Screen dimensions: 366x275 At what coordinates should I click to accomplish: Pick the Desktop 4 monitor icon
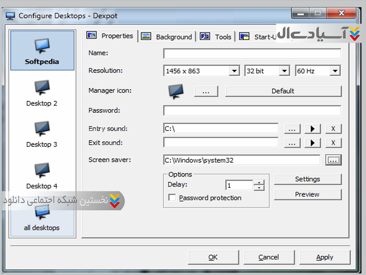(x=42, y=170)
